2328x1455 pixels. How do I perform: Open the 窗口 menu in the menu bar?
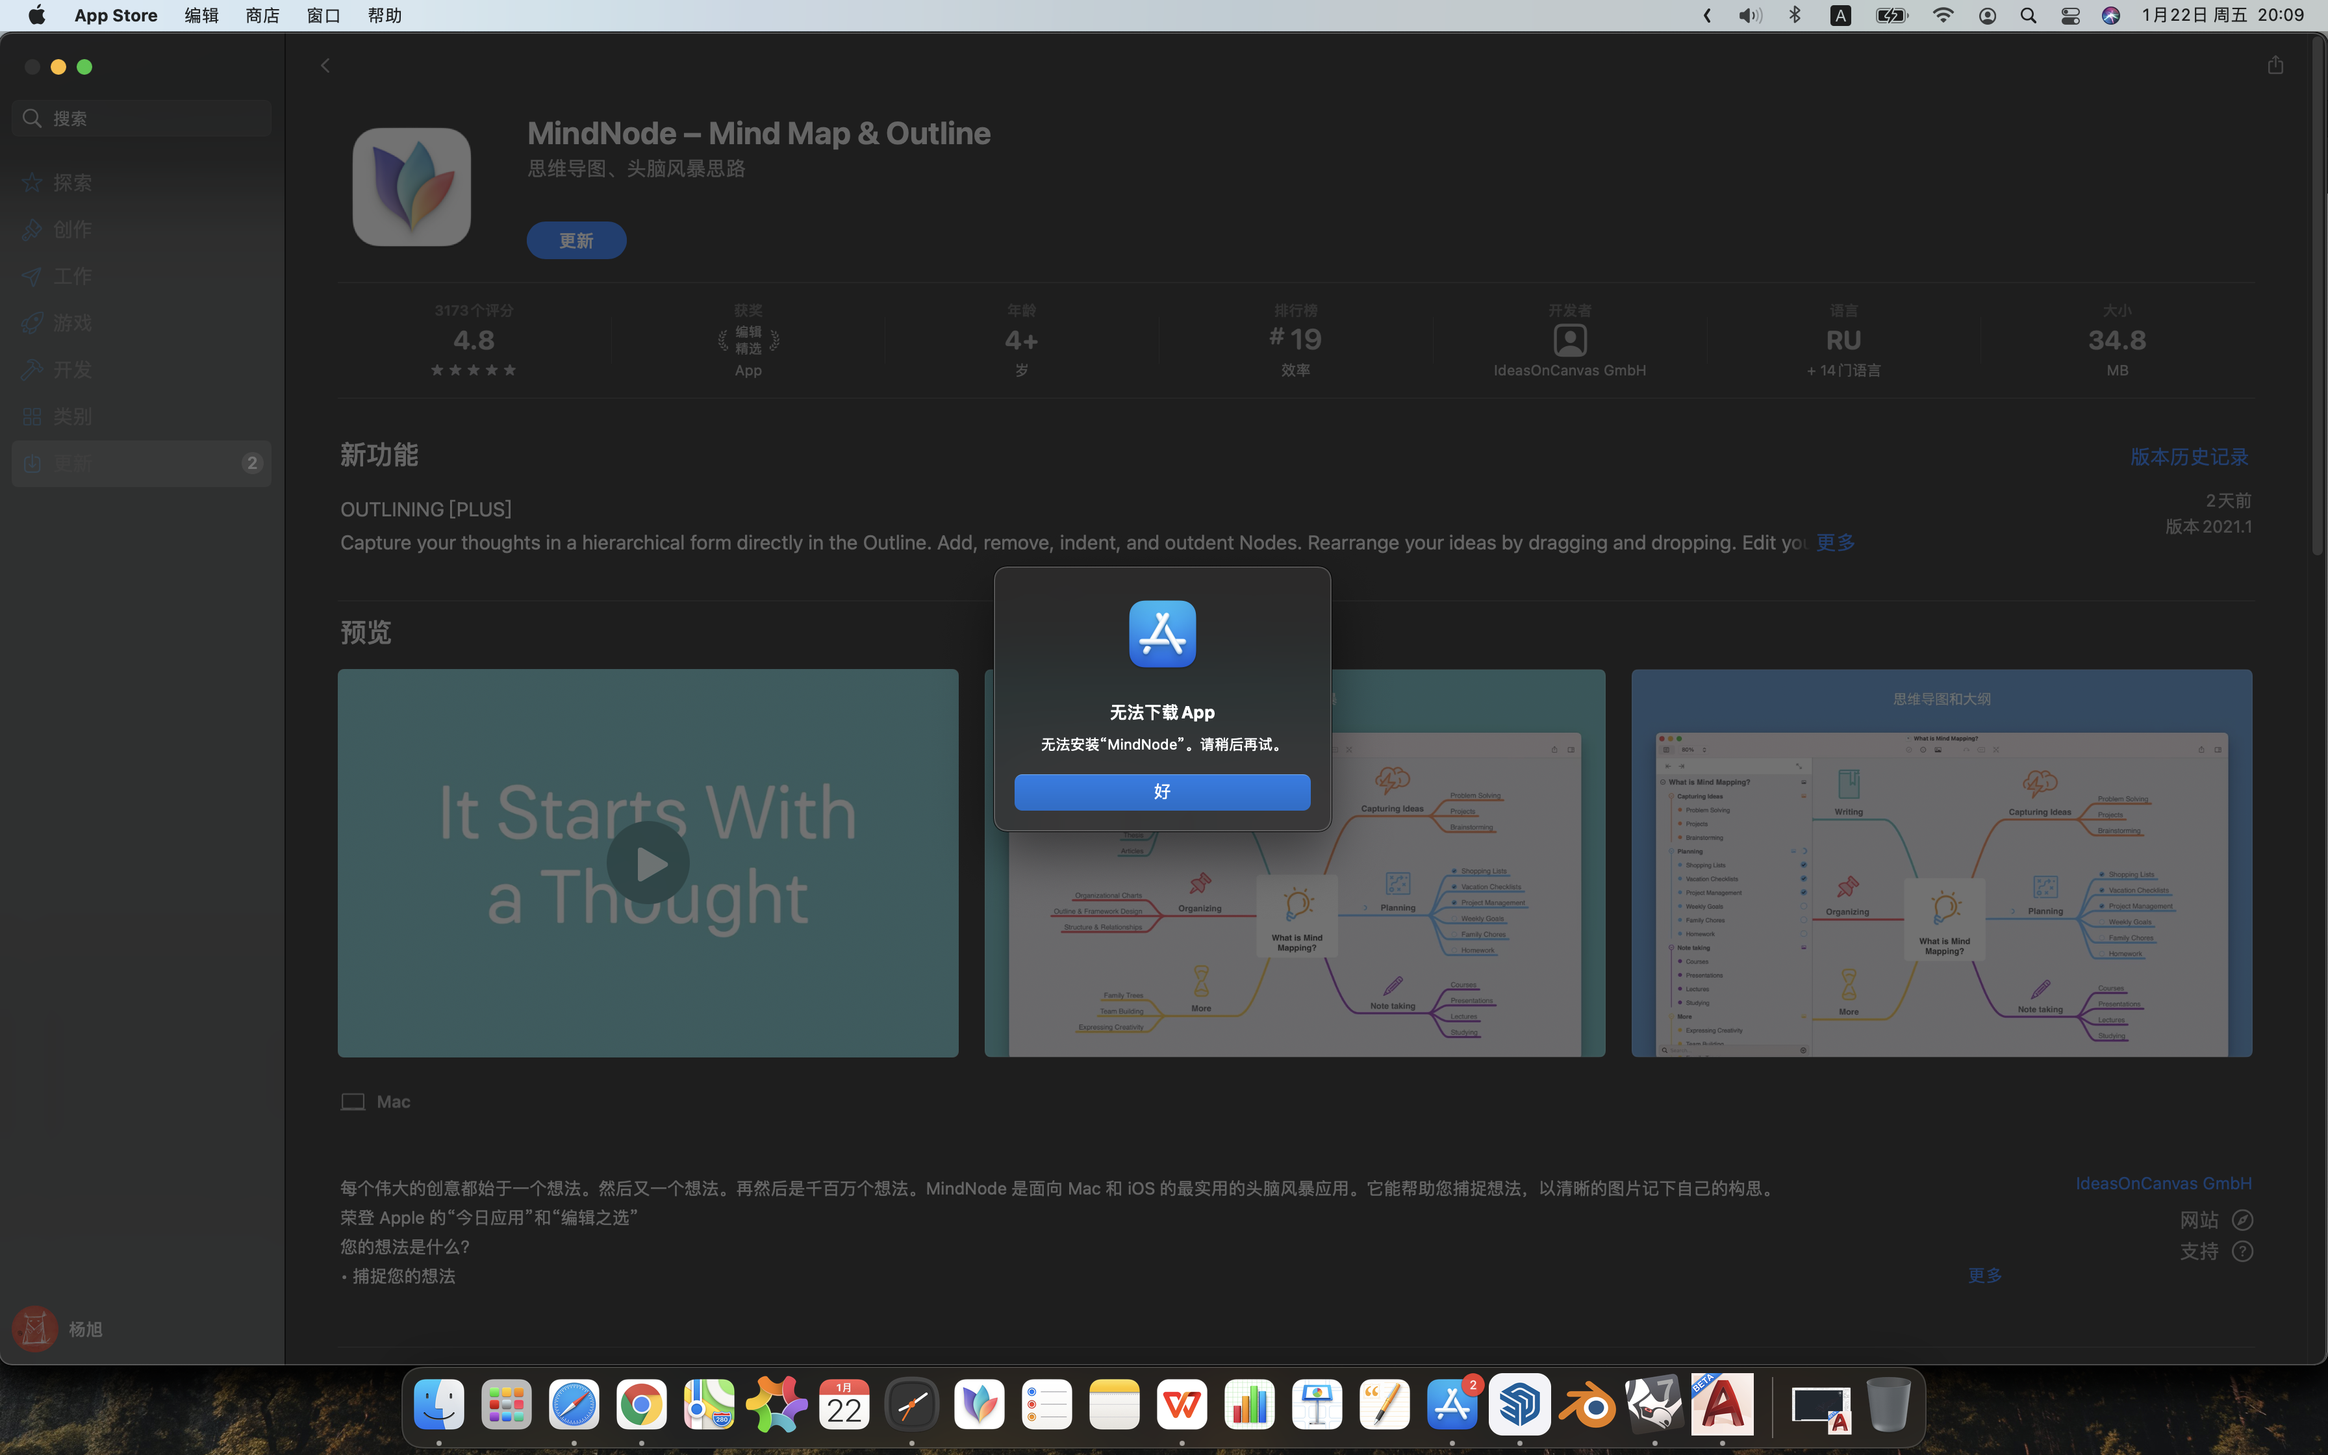pos(323,16)
